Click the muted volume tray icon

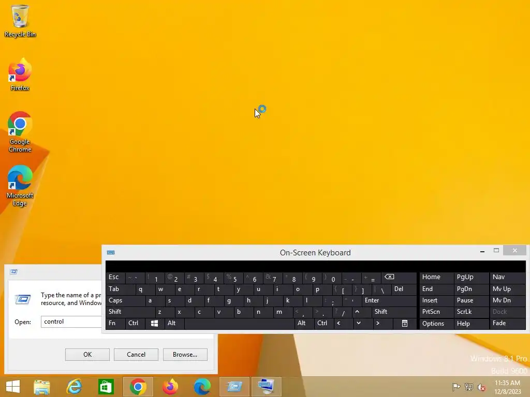coord(481,387)
